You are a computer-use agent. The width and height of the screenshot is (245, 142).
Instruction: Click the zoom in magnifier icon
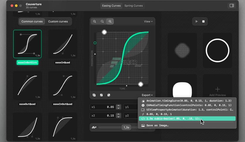tap(110, 21)
